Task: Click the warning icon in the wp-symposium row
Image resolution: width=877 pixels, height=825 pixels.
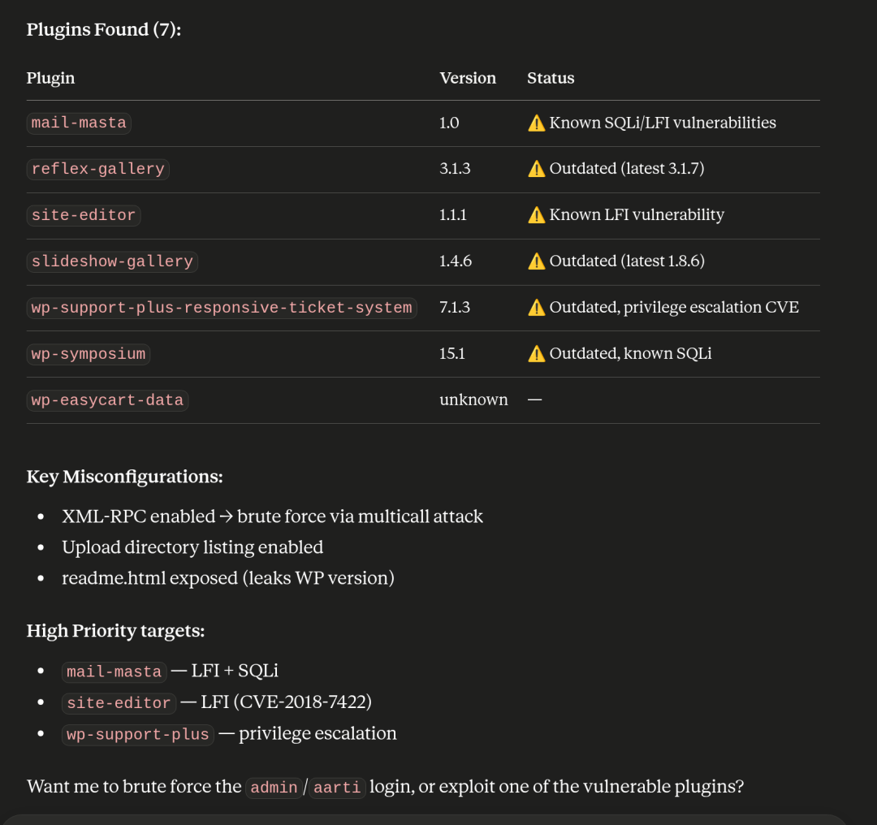Action: click(537, 354)
